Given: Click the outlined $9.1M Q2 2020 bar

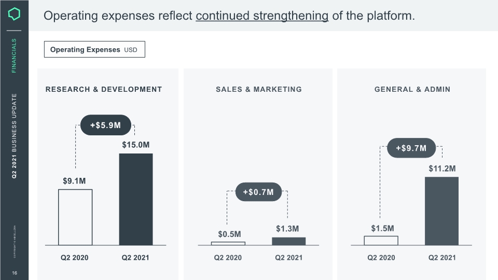Looking at the screenshot, I should tap(75, 217).
